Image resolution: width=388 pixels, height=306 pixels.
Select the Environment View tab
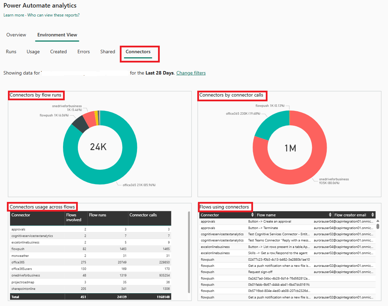(x=57, y=35)
